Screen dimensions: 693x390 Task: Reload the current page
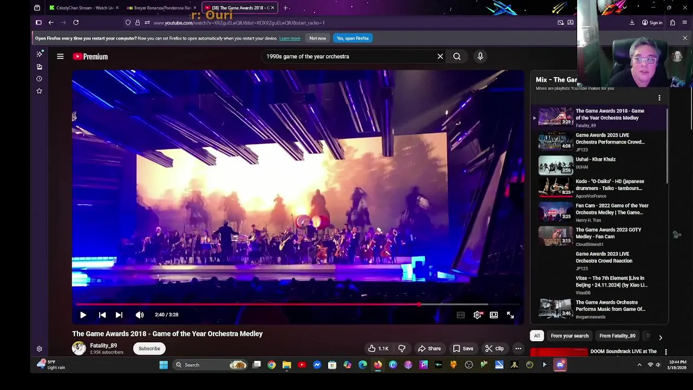[76, 23]
